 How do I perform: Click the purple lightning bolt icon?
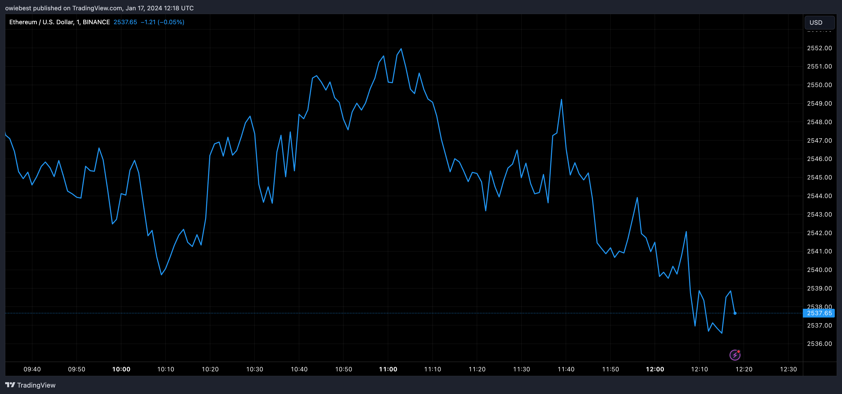pos(735,355)
